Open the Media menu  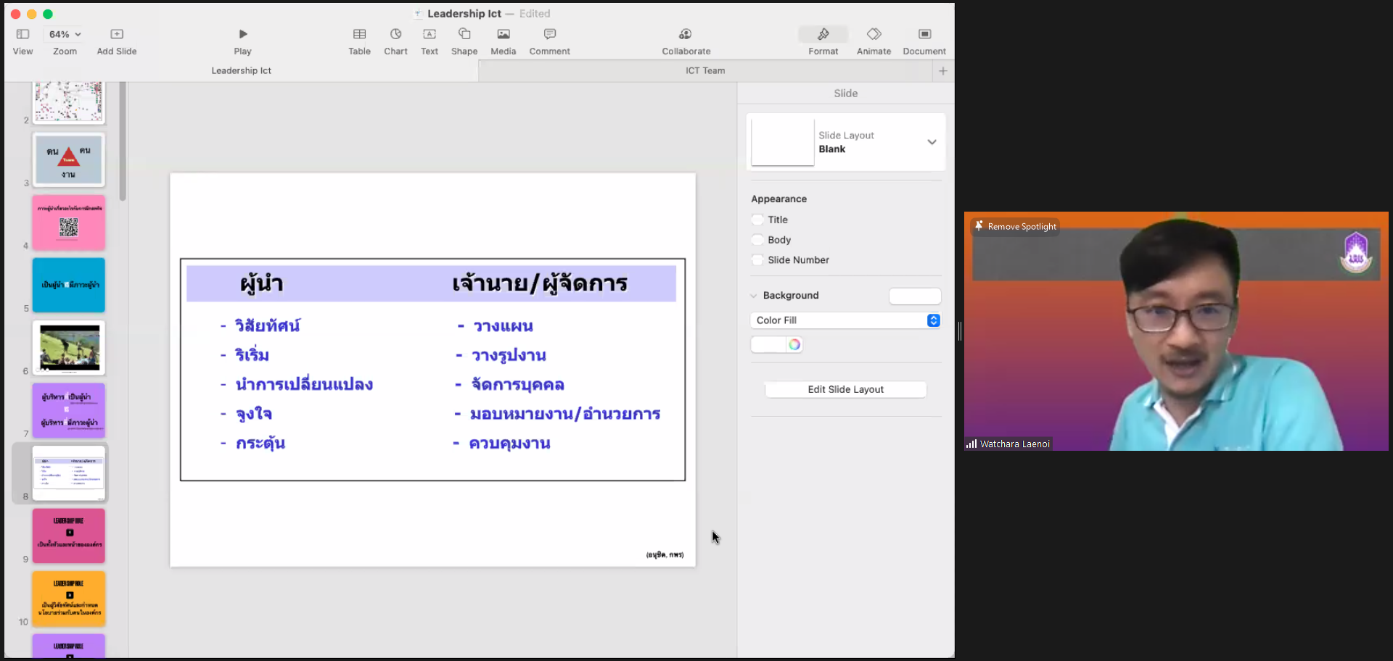click(x=503, y=41)
